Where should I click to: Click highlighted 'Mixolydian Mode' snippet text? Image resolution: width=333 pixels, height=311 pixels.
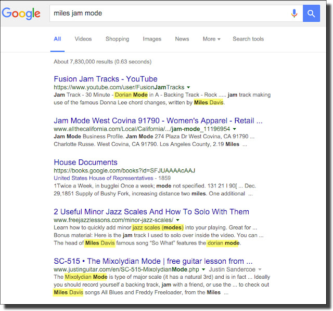(86, 277)
